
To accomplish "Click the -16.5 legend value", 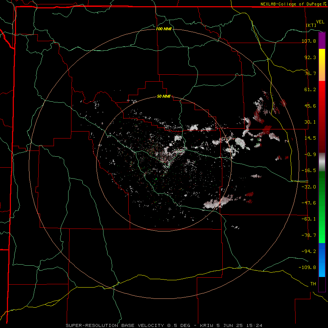I will 309,171.
